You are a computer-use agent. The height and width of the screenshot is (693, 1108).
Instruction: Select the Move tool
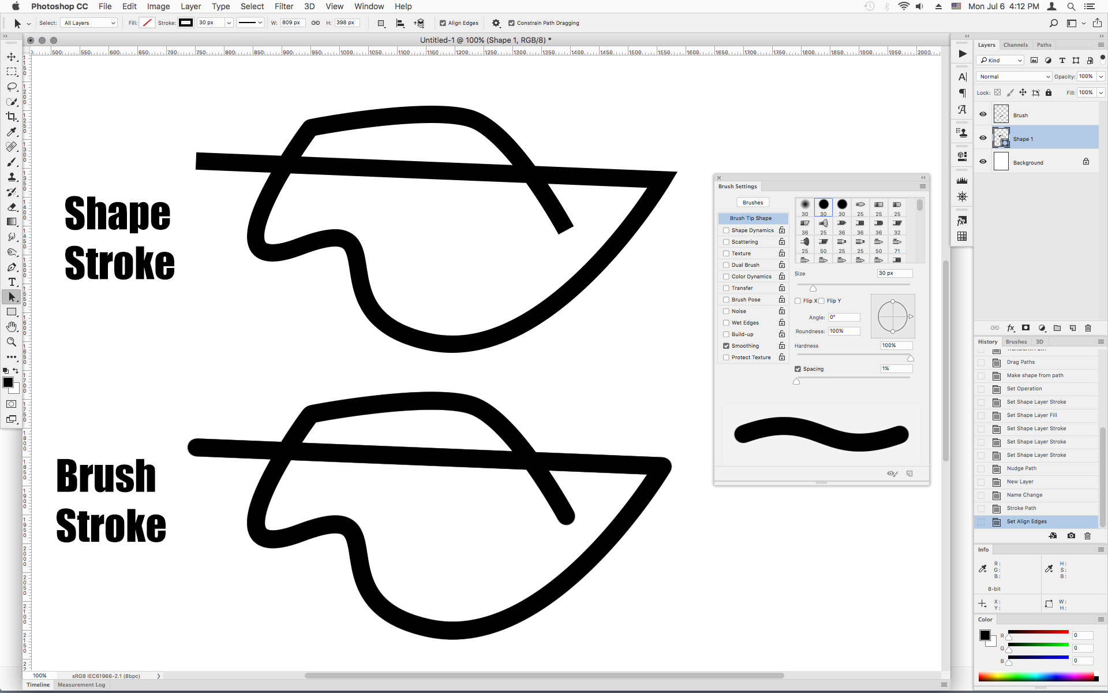tap(12, 57)
